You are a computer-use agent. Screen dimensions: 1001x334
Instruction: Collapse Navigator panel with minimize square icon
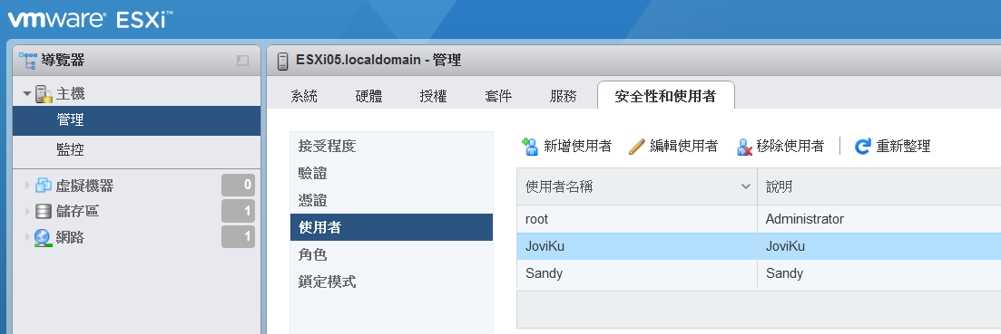(x=242, y=61)
